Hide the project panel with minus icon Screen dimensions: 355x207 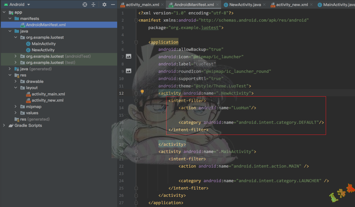point(113,5)
